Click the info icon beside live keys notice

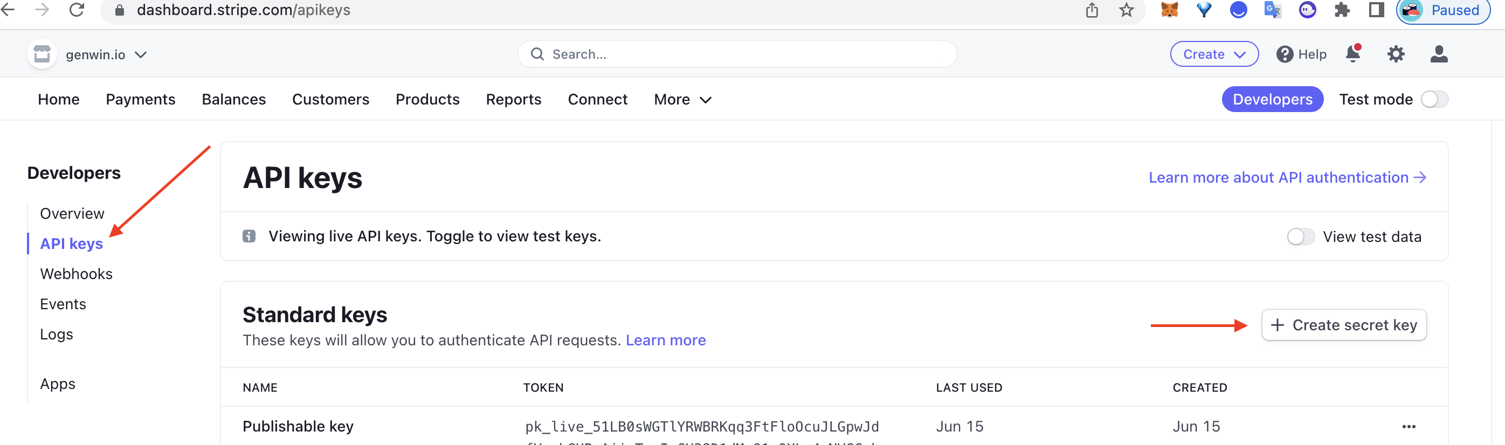(x=249, y=237)
